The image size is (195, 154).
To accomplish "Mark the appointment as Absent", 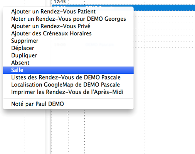I will click(x=68, y=63).
